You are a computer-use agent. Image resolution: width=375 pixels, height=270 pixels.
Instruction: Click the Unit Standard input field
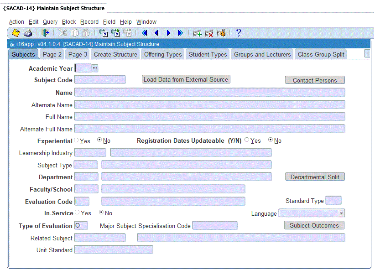point(114,249)
